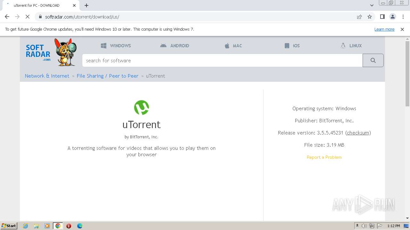Open the Linux platform category
This screenshot has width=410, height=230.
point(351,46)
